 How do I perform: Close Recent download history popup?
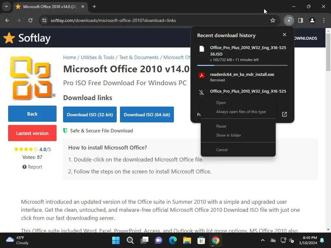tap(284, 35)
